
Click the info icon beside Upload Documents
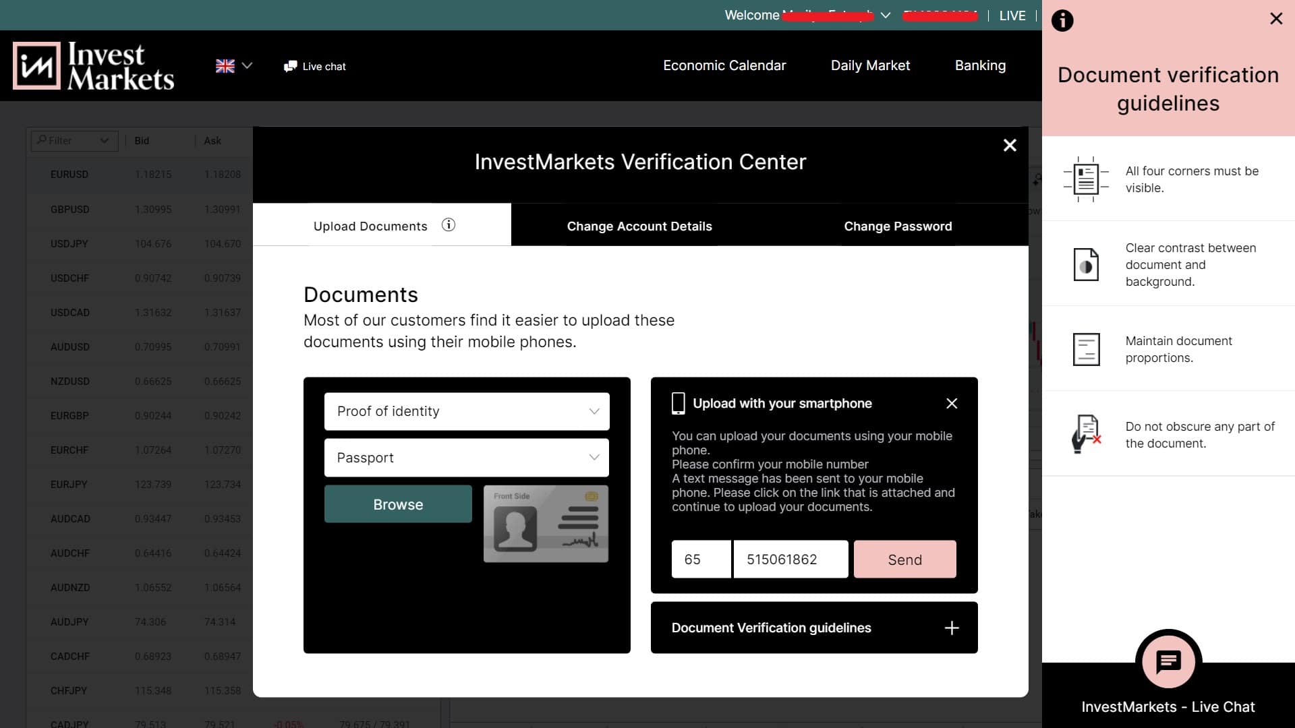coord(449,225)
